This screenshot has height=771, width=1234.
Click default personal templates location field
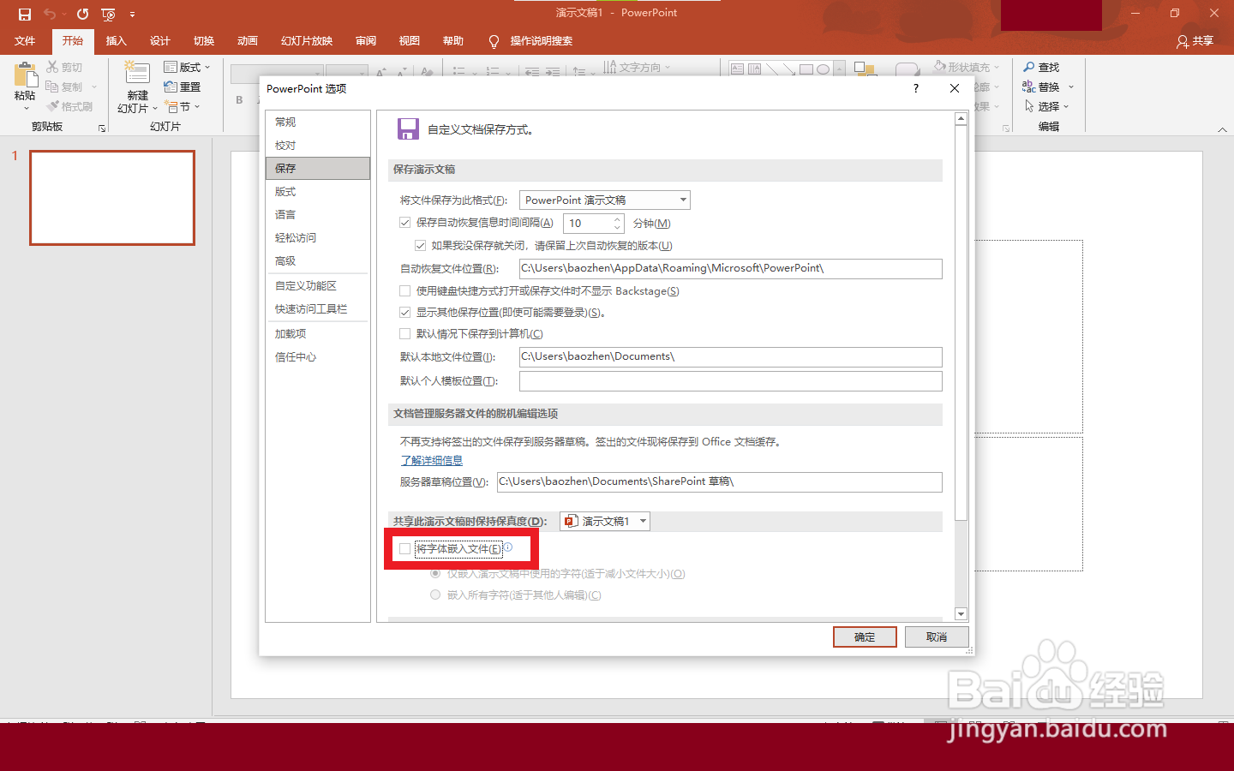[x=731, y=381]
